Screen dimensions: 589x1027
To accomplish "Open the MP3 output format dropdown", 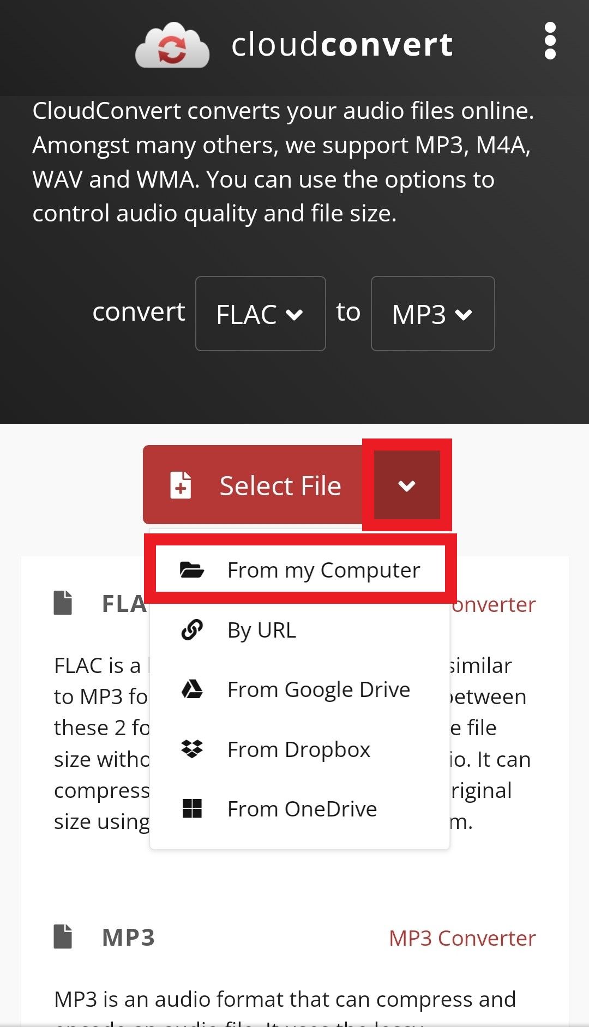I will click(432, 314).
